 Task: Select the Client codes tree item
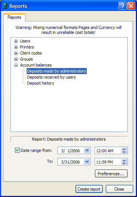31,53
